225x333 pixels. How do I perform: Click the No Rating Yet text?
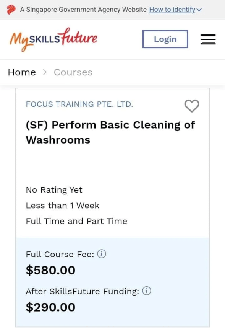point(54,190)
